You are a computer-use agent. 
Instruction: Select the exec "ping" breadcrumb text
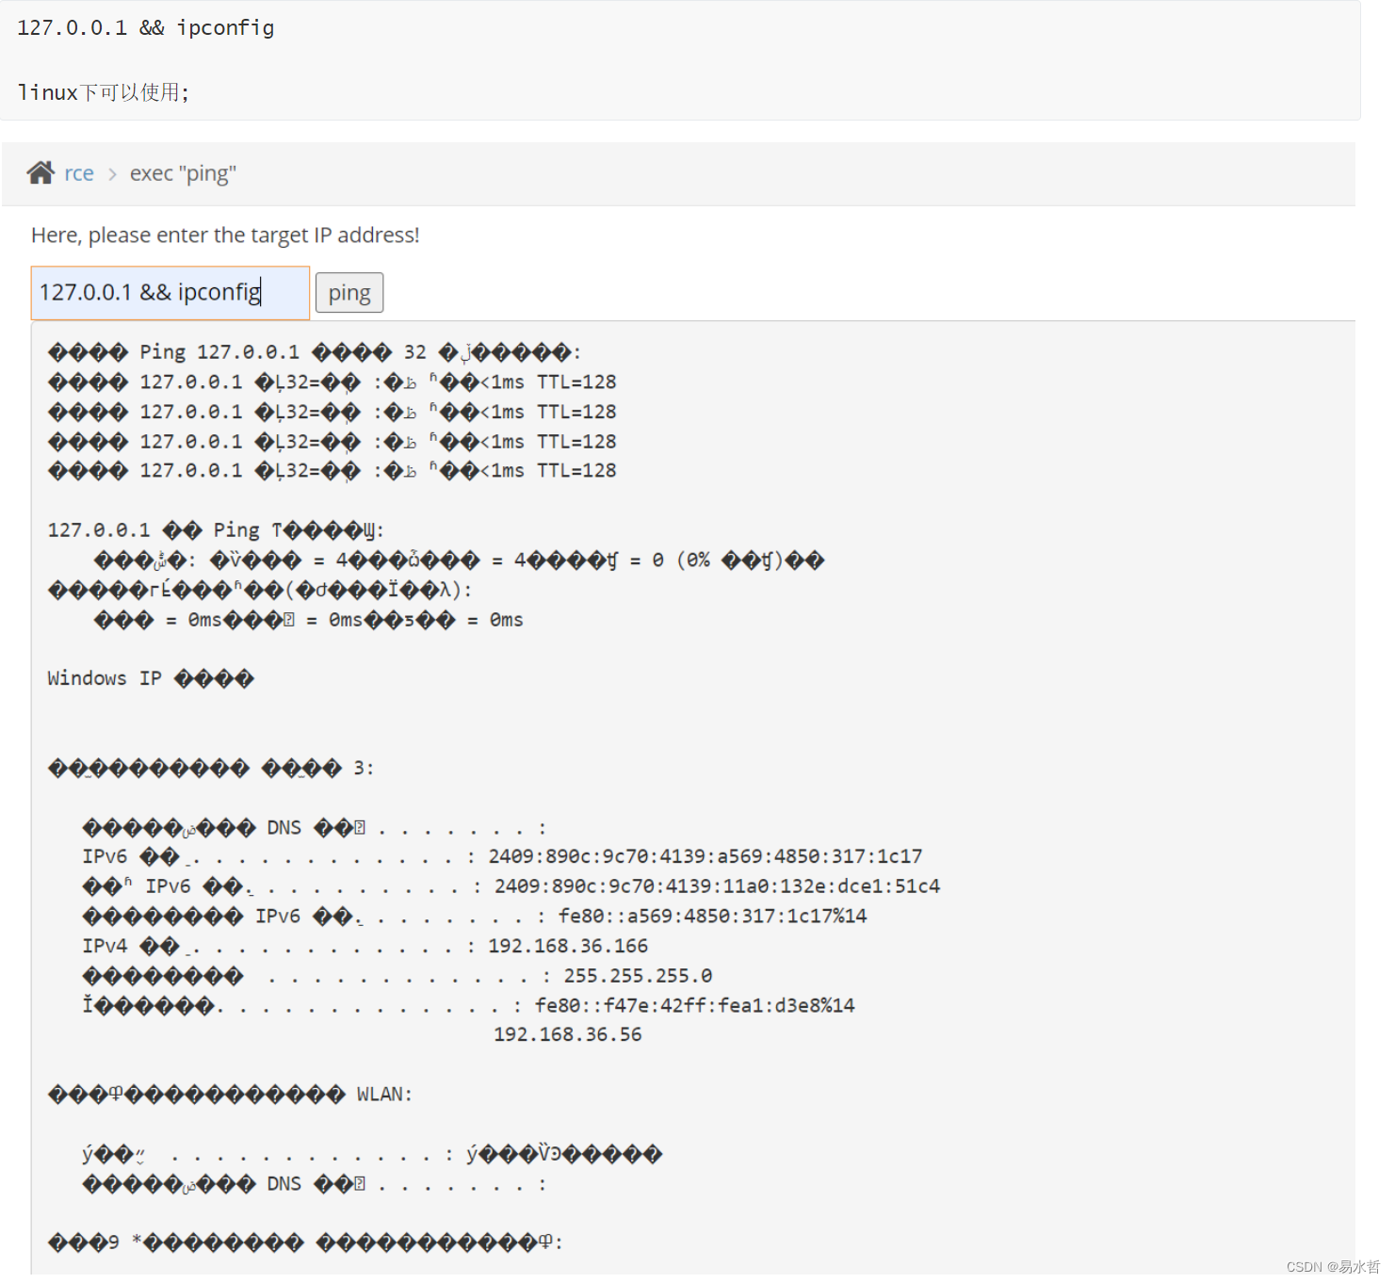point(183,174)
